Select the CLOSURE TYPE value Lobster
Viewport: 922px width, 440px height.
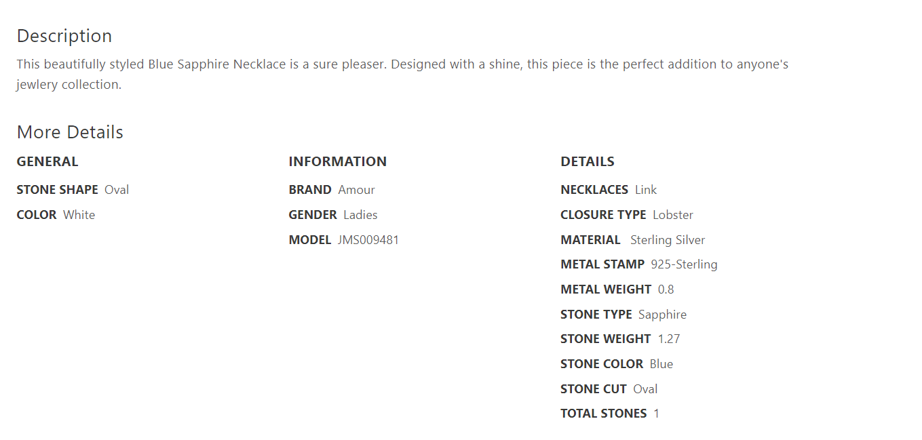coord(673,215)
